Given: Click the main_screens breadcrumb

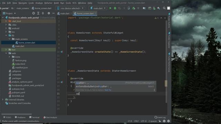Looking at the screenshot, I should pos(22,8).
